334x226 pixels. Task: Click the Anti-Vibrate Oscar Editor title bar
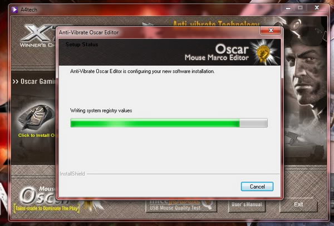pyautogui.click(x=158, y=32)
